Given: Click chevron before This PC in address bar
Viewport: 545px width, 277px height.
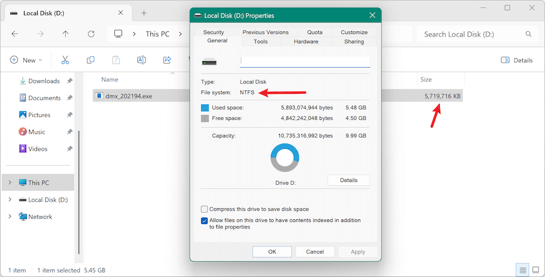Looking at the screenshot, I should 134,34.
